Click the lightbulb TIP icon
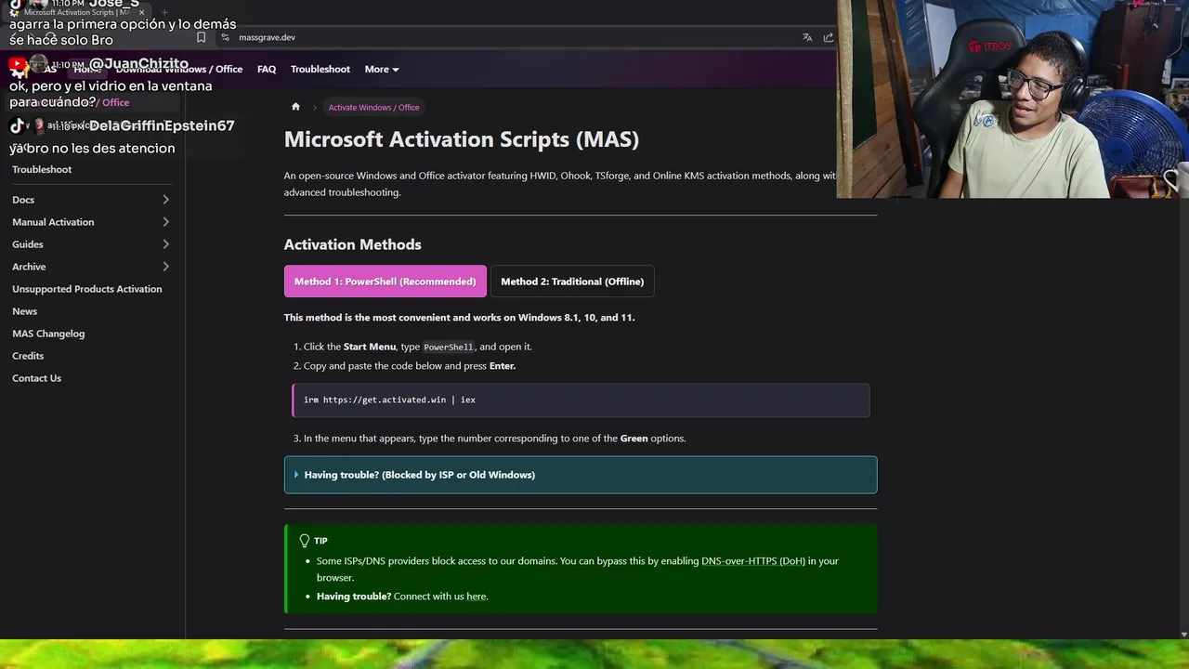 [305, 541]
